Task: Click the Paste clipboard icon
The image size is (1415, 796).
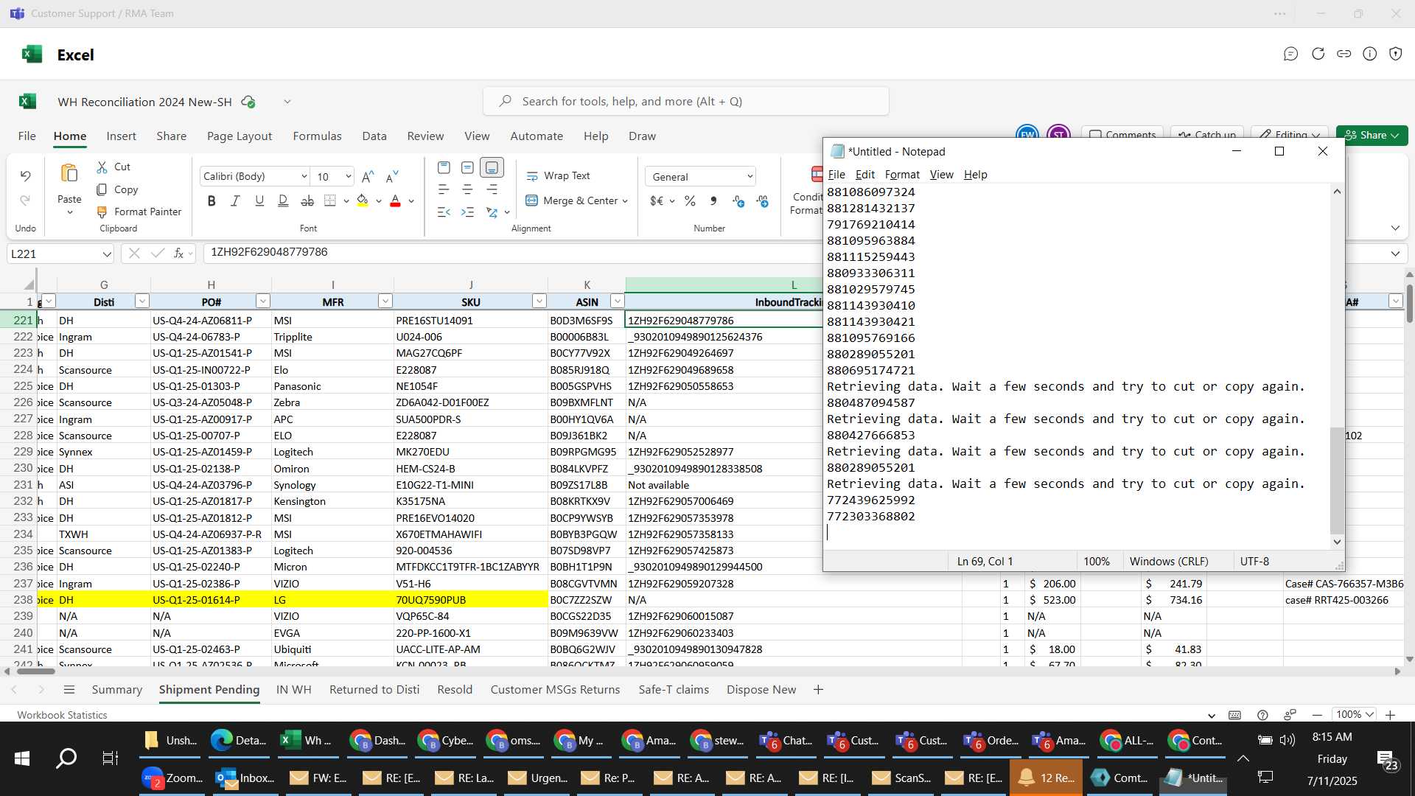Action: point(69,174)
